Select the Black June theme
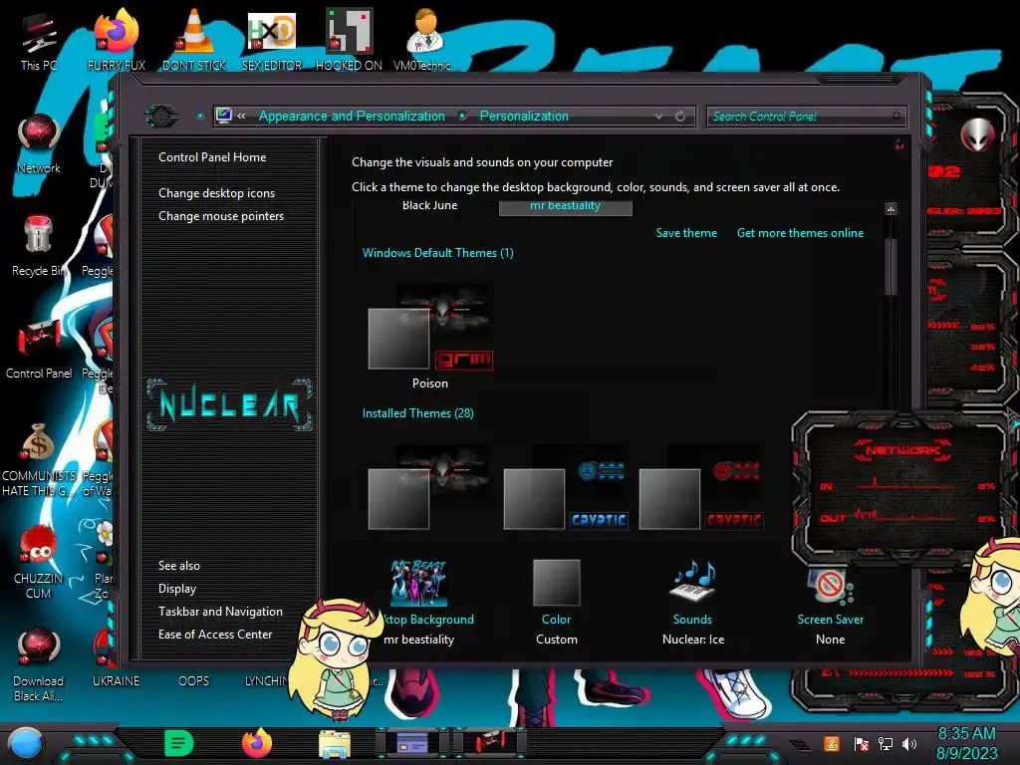Image resolution: width=1020 pixels, height=765 pixels. [430, 205]
